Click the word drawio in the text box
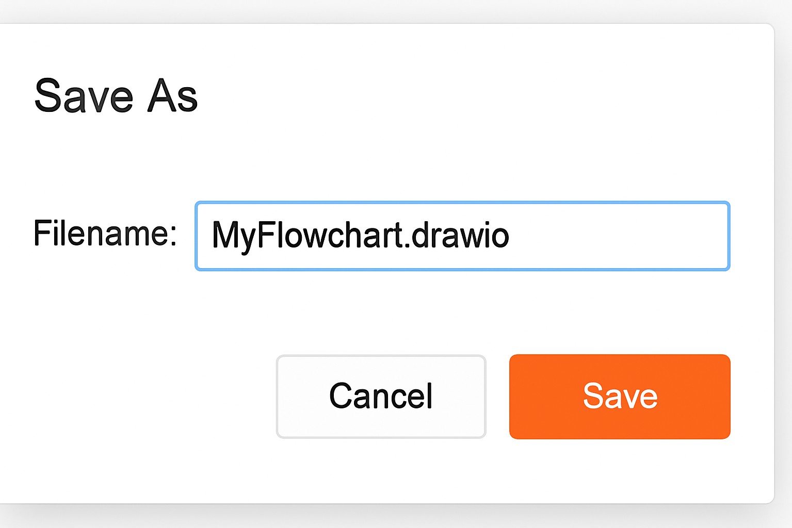This screenshot has width=792, height=528. [x=460, y=236]
